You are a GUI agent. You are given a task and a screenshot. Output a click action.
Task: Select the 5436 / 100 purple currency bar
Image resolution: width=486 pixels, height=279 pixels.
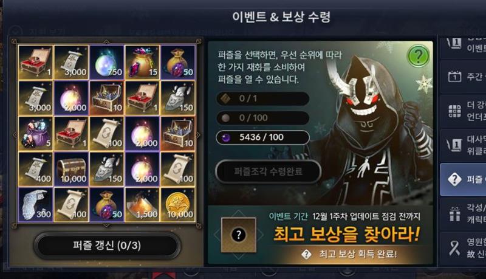click(x=262, y=137)
